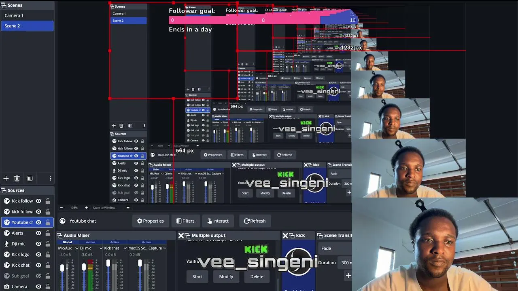Image resolution: width=518 pixels, height=291 pixels.
Task: Click the camera icon of the Camera source
Action: click(x=7, y=287)
